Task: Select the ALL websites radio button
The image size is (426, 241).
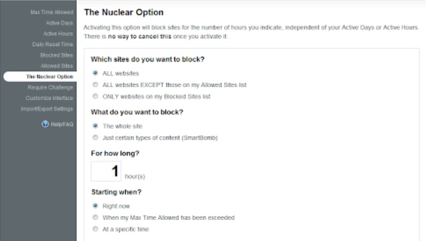Action: (x=95, y=73)
